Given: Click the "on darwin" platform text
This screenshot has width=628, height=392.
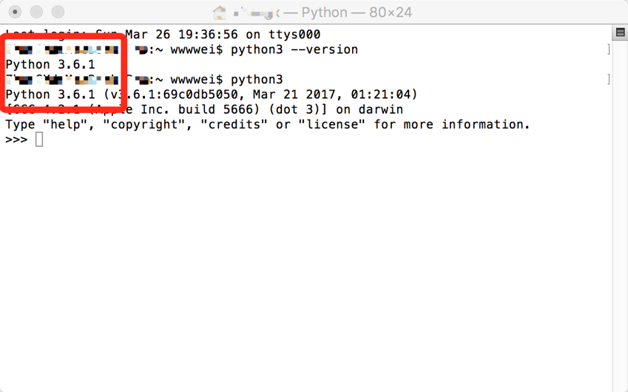Looking at the screenshot, I should [x=369, y=109].
